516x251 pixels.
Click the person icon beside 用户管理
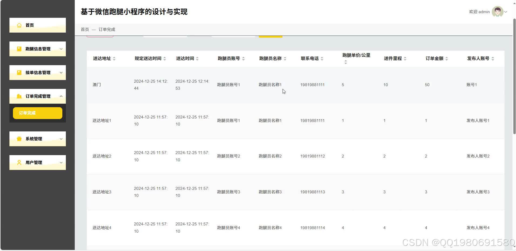coord(19,162)
